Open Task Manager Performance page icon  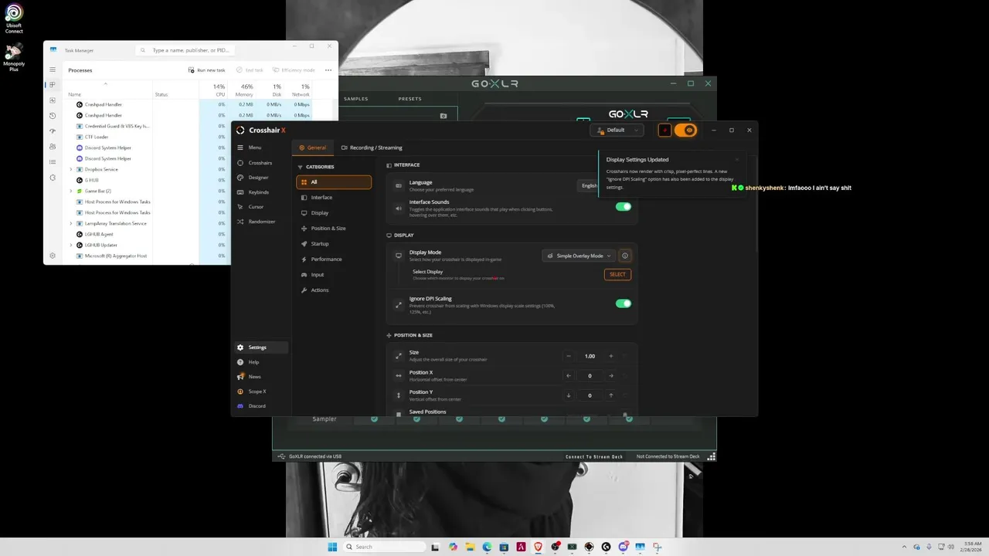click(x=53, y=100)
